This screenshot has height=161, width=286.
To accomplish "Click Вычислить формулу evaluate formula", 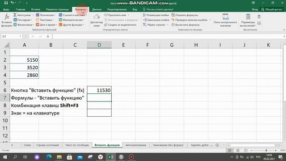I will [185, 25].
